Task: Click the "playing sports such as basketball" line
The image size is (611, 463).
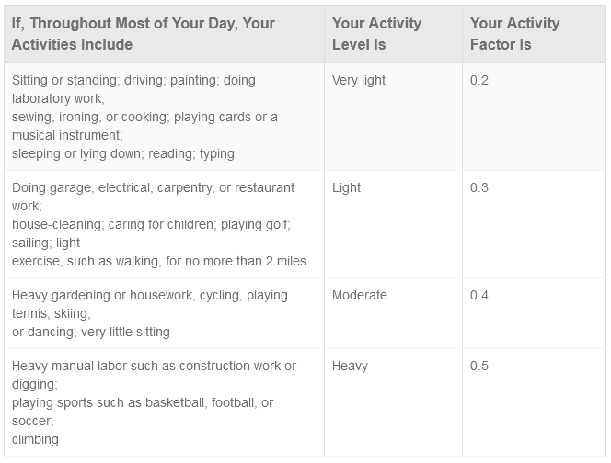Action: [143, 402]
